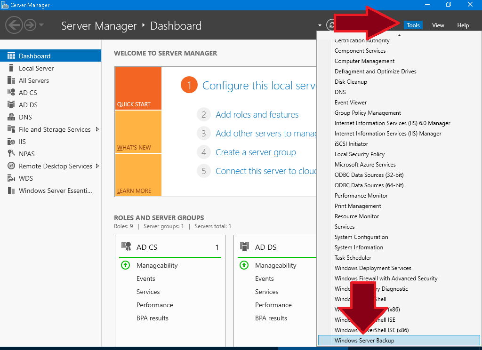Click the Server Manager icon in title bar
This screenshot has height=350, width=482.
click(5, 5)
